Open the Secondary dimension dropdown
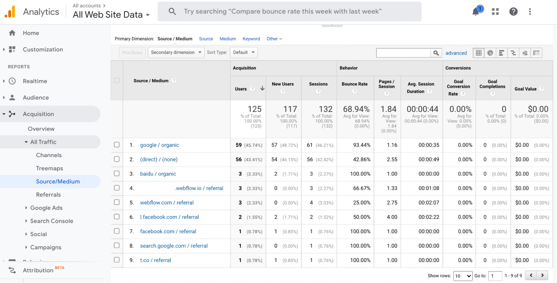The image size is (557, 283). [x=176, y=53]
